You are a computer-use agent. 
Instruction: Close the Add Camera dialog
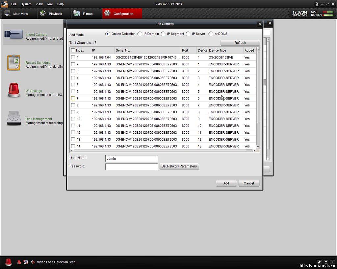tap(260, 24)
